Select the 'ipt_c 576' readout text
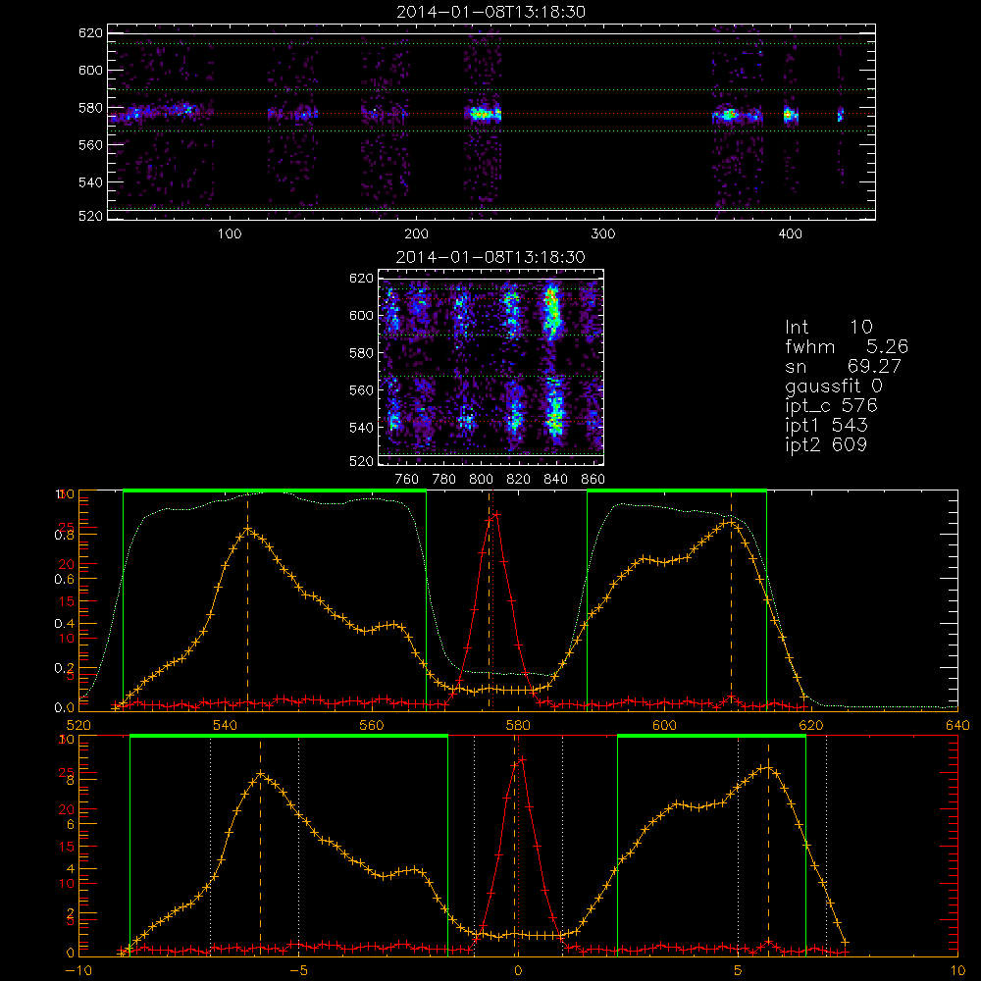 (x=832, y=406)
